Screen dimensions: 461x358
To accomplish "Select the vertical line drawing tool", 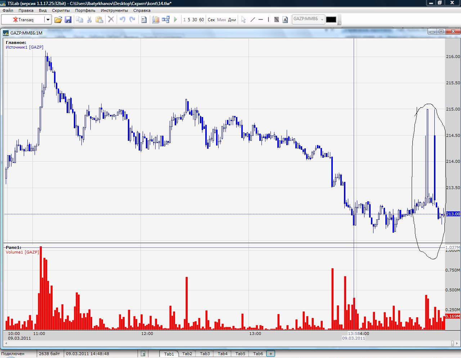I will (268, 19).
